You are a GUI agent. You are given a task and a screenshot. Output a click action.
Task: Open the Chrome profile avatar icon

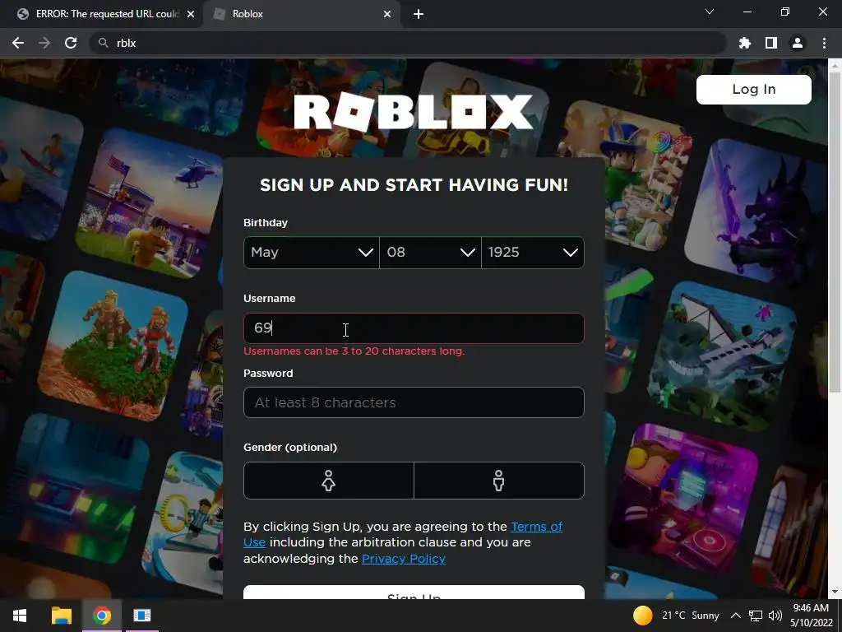(798, 43)
